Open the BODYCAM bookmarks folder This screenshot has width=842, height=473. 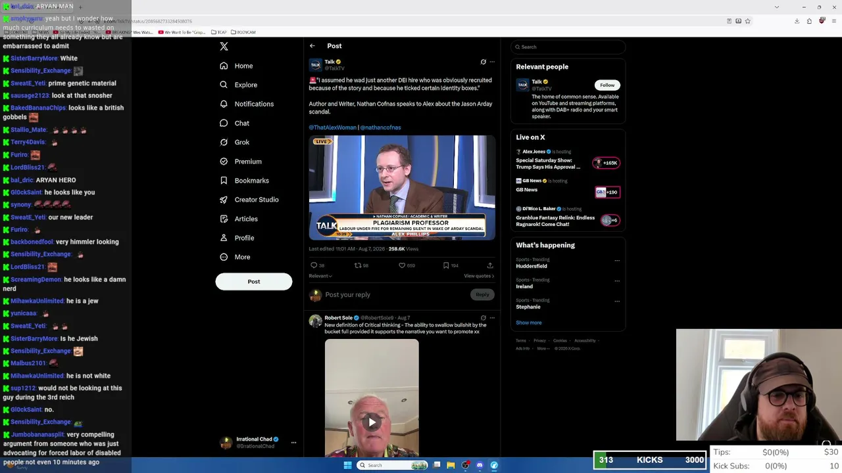tap(243, 32)
